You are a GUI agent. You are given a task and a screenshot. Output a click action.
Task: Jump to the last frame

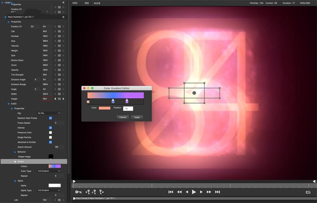tap(217, 192)
